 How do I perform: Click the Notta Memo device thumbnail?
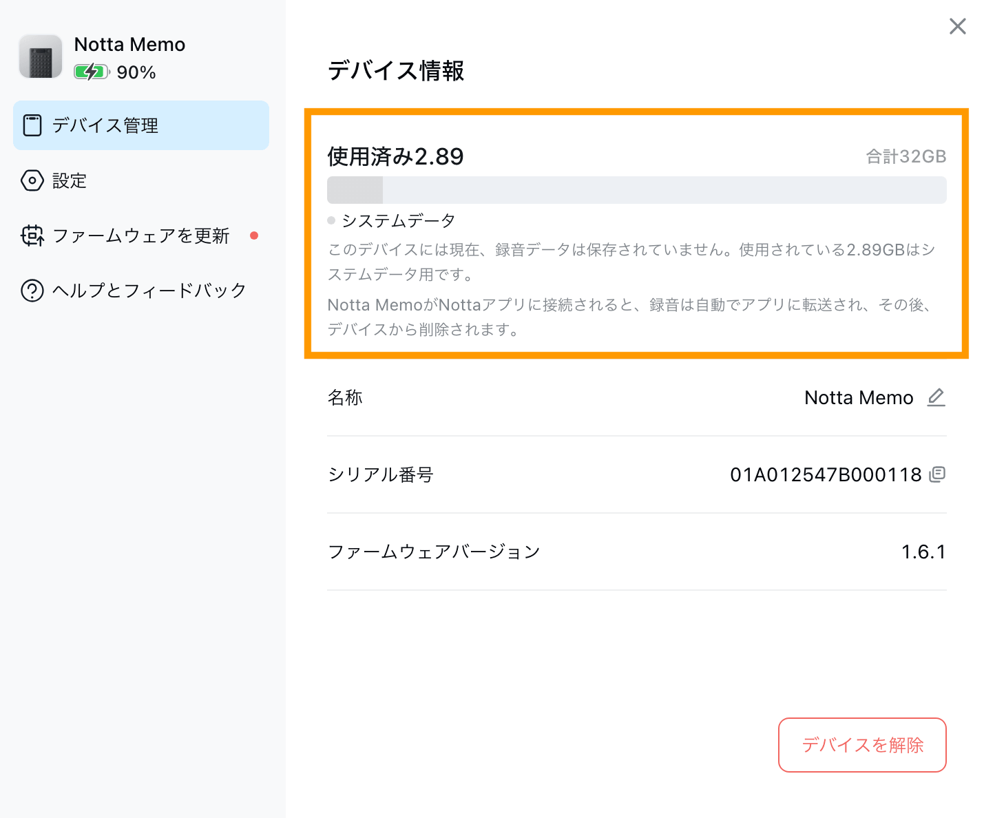pyautogui.click(x=41, y=56)
